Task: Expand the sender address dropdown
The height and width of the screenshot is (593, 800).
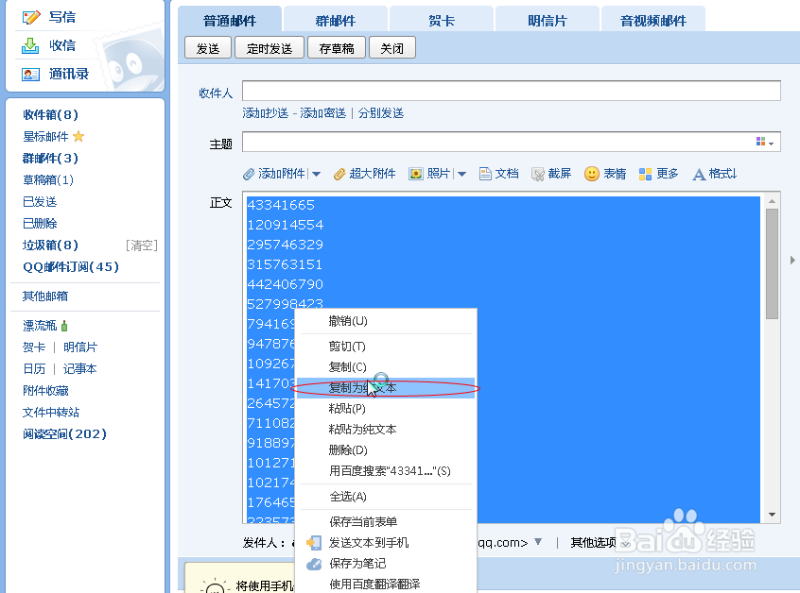Action: coord(537,541)
